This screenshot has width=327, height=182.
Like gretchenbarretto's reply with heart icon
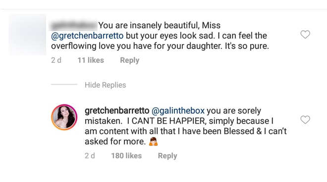point(305,120)
